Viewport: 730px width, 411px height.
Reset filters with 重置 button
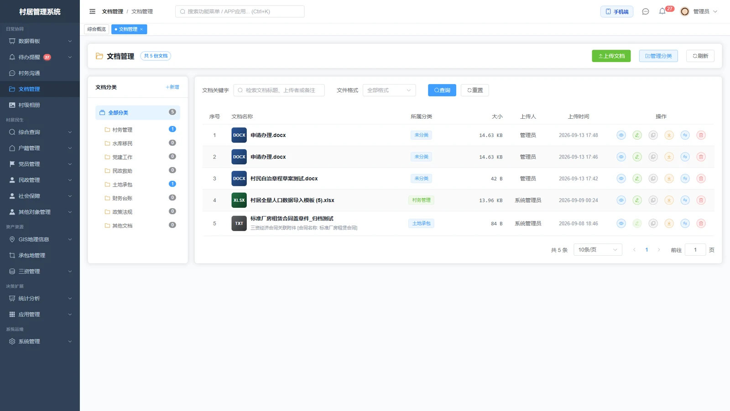[x=475, y=90]
